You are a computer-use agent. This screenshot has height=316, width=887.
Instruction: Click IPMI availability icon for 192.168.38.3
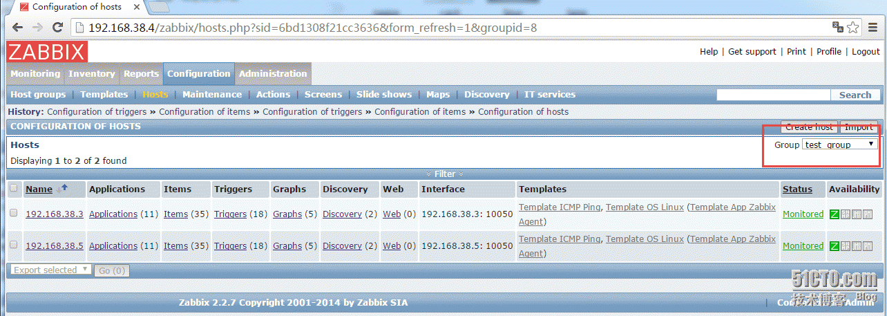pos(868,214)
